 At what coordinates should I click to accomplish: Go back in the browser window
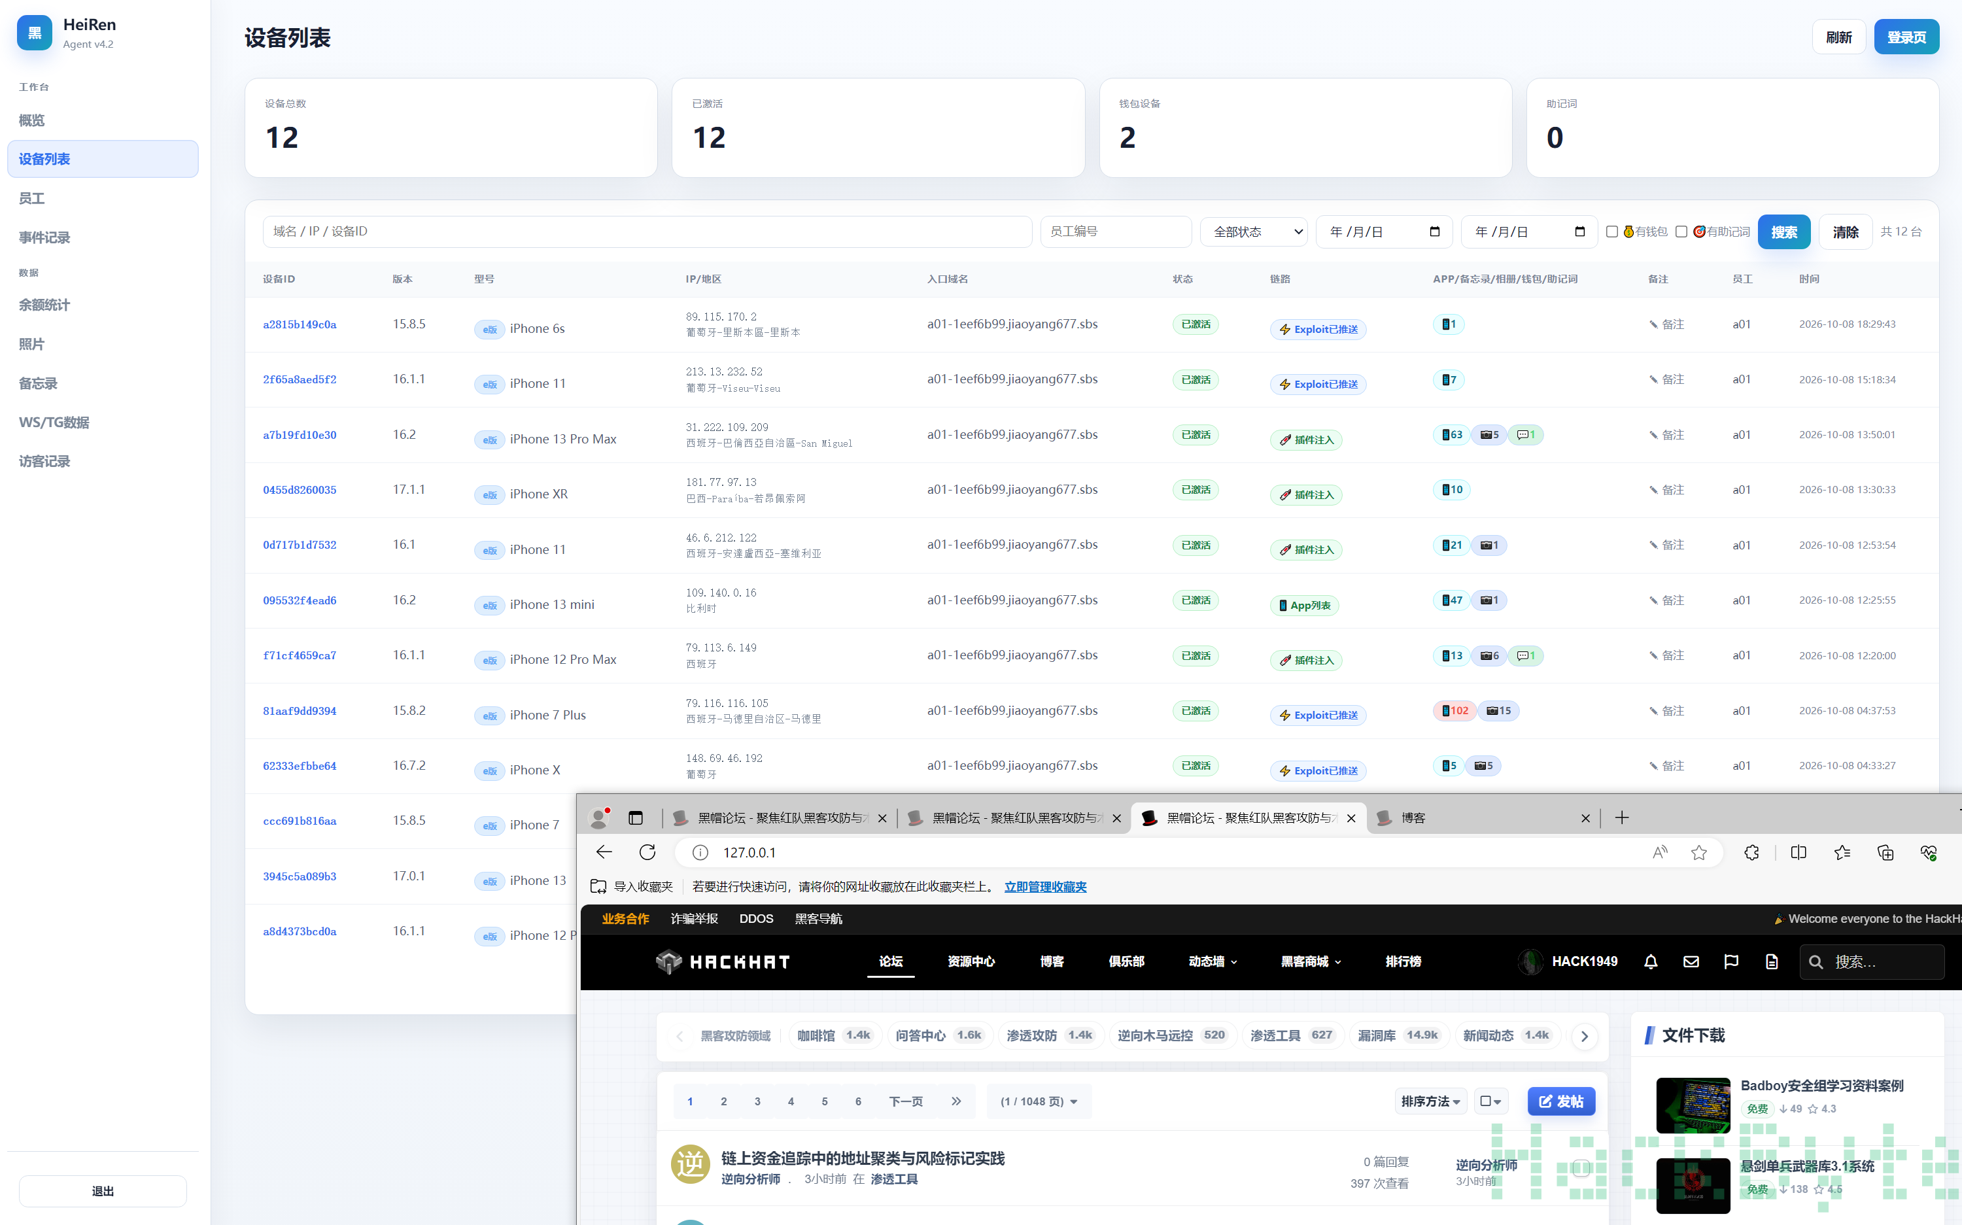[x=604, y=852]
